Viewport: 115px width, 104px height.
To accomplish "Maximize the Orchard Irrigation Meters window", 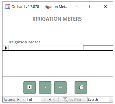I will click(x=91, y=6).
